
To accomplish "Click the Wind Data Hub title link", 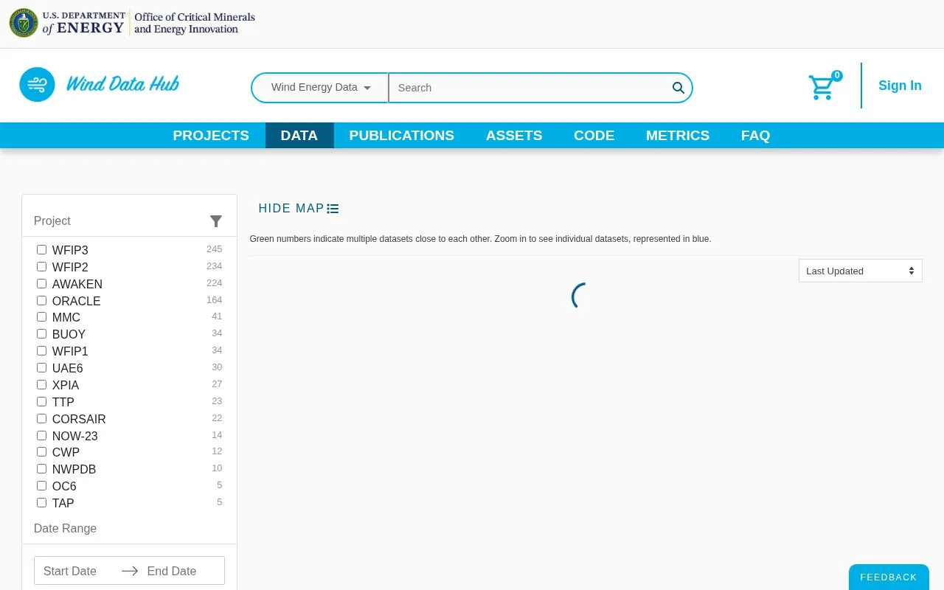I will pos(122,84).
